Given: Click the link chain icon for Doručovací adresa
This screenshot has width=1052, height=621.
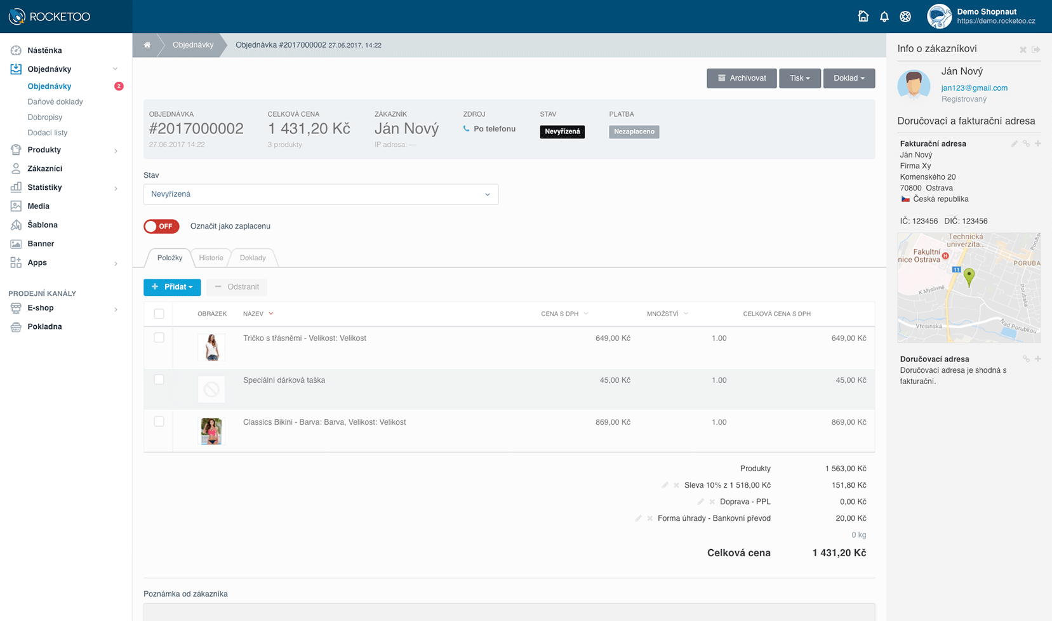Looking at the screenshot, I should [x=1026, y=359].
